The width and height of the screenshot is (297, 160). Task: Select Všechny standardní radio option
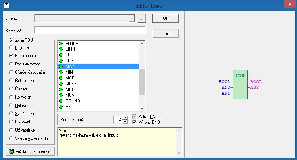tap(11, 138)
